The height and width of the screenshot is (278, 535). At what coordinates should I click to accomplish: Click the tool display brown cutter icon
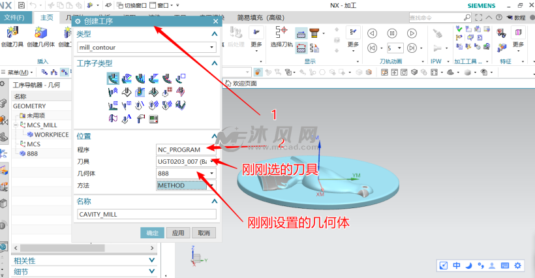point(314,33)
